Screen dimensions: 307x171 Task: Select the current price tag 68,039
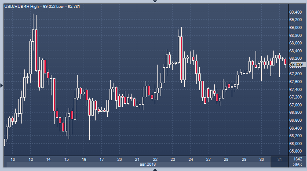pyautogui.click(x=297, y=64)
